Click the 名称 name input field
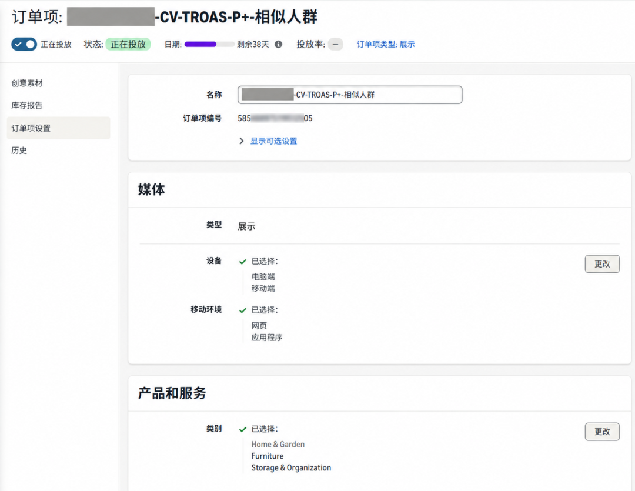The image size is (635, 491). (350, 95)
